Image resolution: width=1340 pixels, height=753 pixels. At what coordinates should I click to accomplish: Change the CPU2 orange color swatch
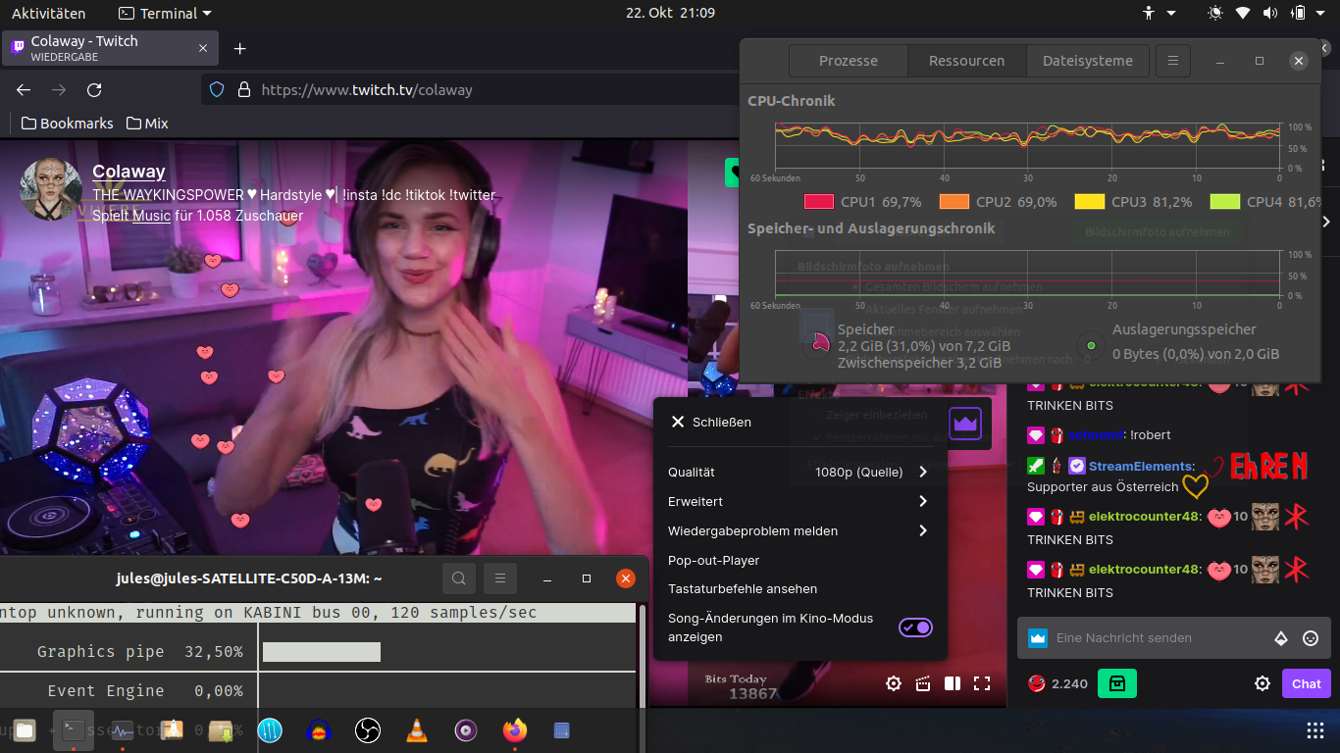(x=953, y=202)
